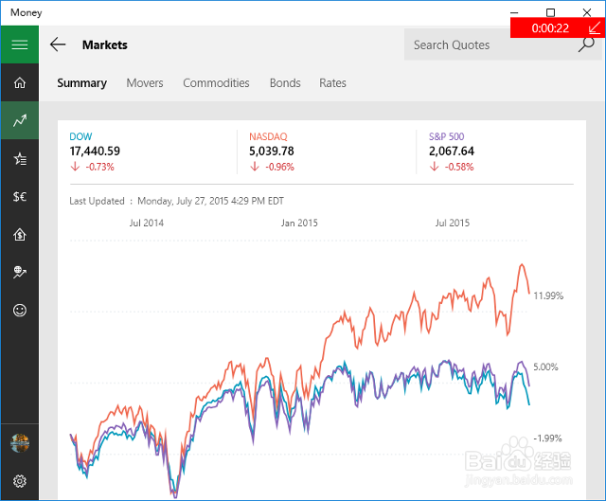The width and height of the screenshot is (606, 501).
Task: Open the NASDAQ index link
Action: [x=268, y=136]
